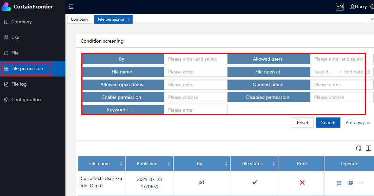Click the Curtain5.0_User_Guide_TC.pdf file name cell

click(x=101, y=182)
